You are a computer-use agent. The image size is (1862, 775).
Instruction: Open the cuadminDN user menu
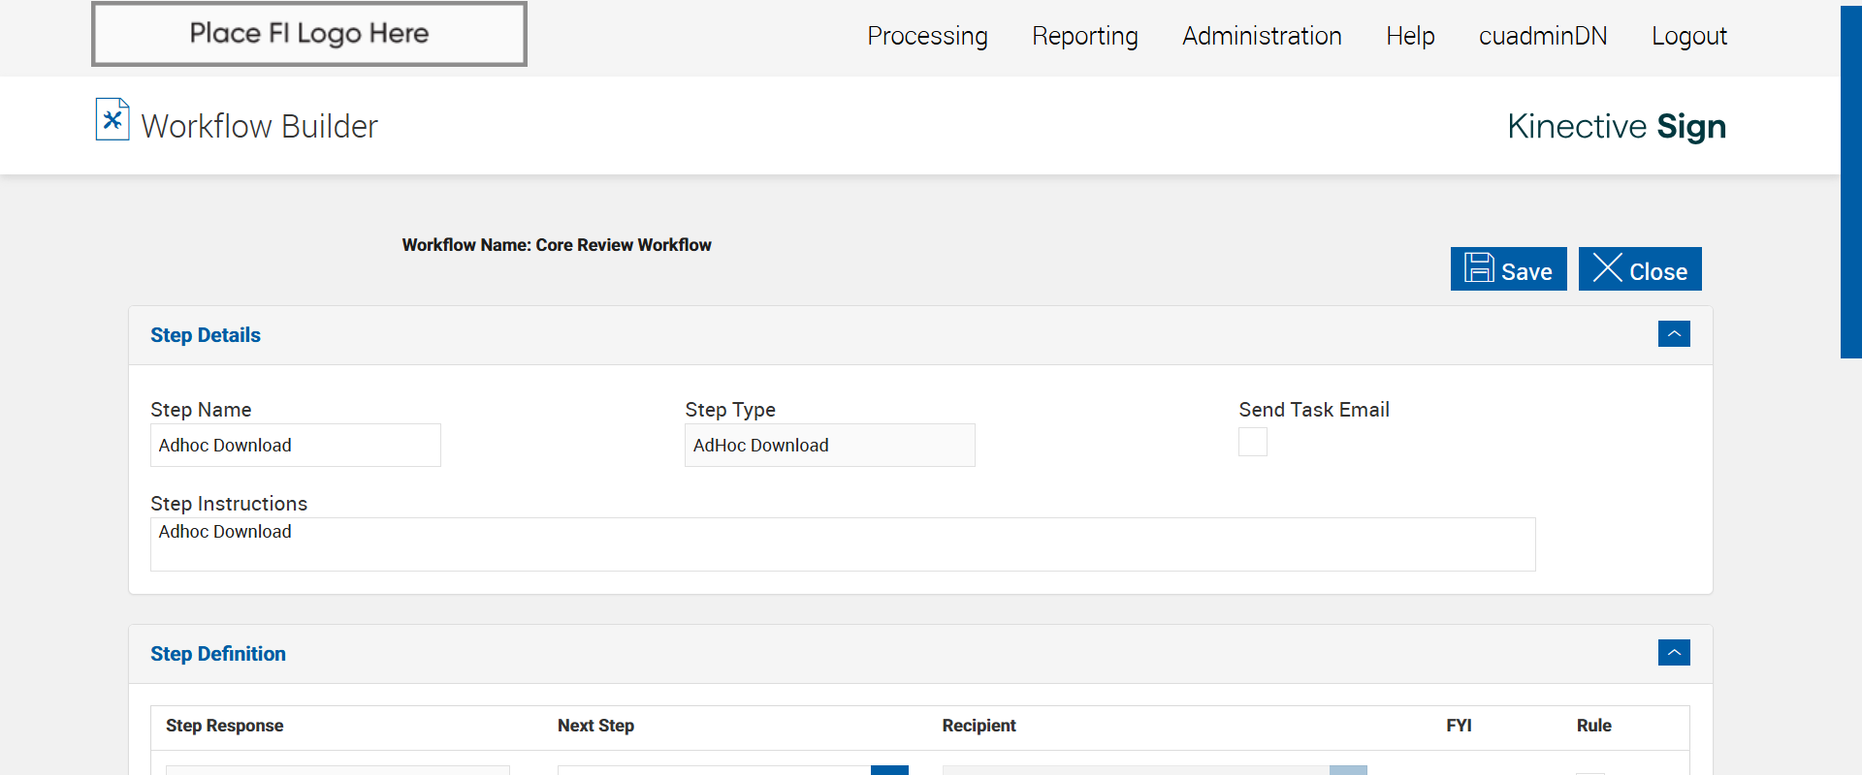pos(1543,36)
